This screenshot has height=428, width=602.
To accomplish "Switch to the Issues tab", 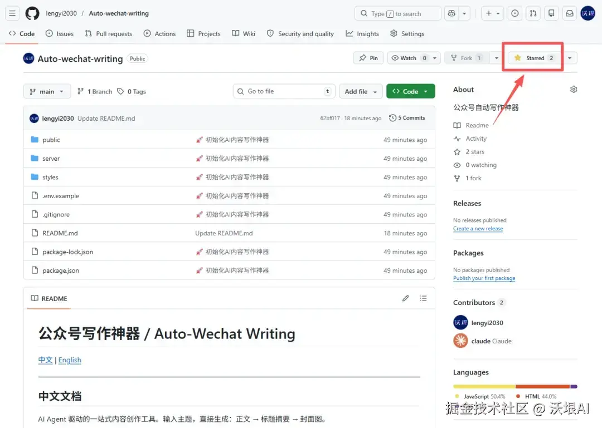I will [60, 34].
